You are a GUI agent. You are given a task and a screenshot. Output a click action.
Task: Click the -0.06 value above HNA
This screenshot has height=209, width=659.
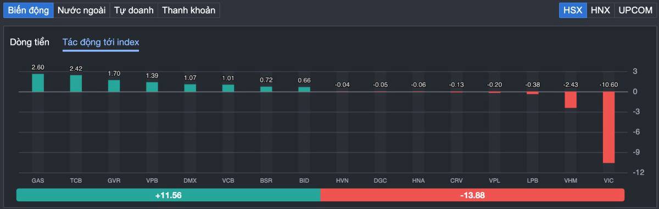coord(418,85)
